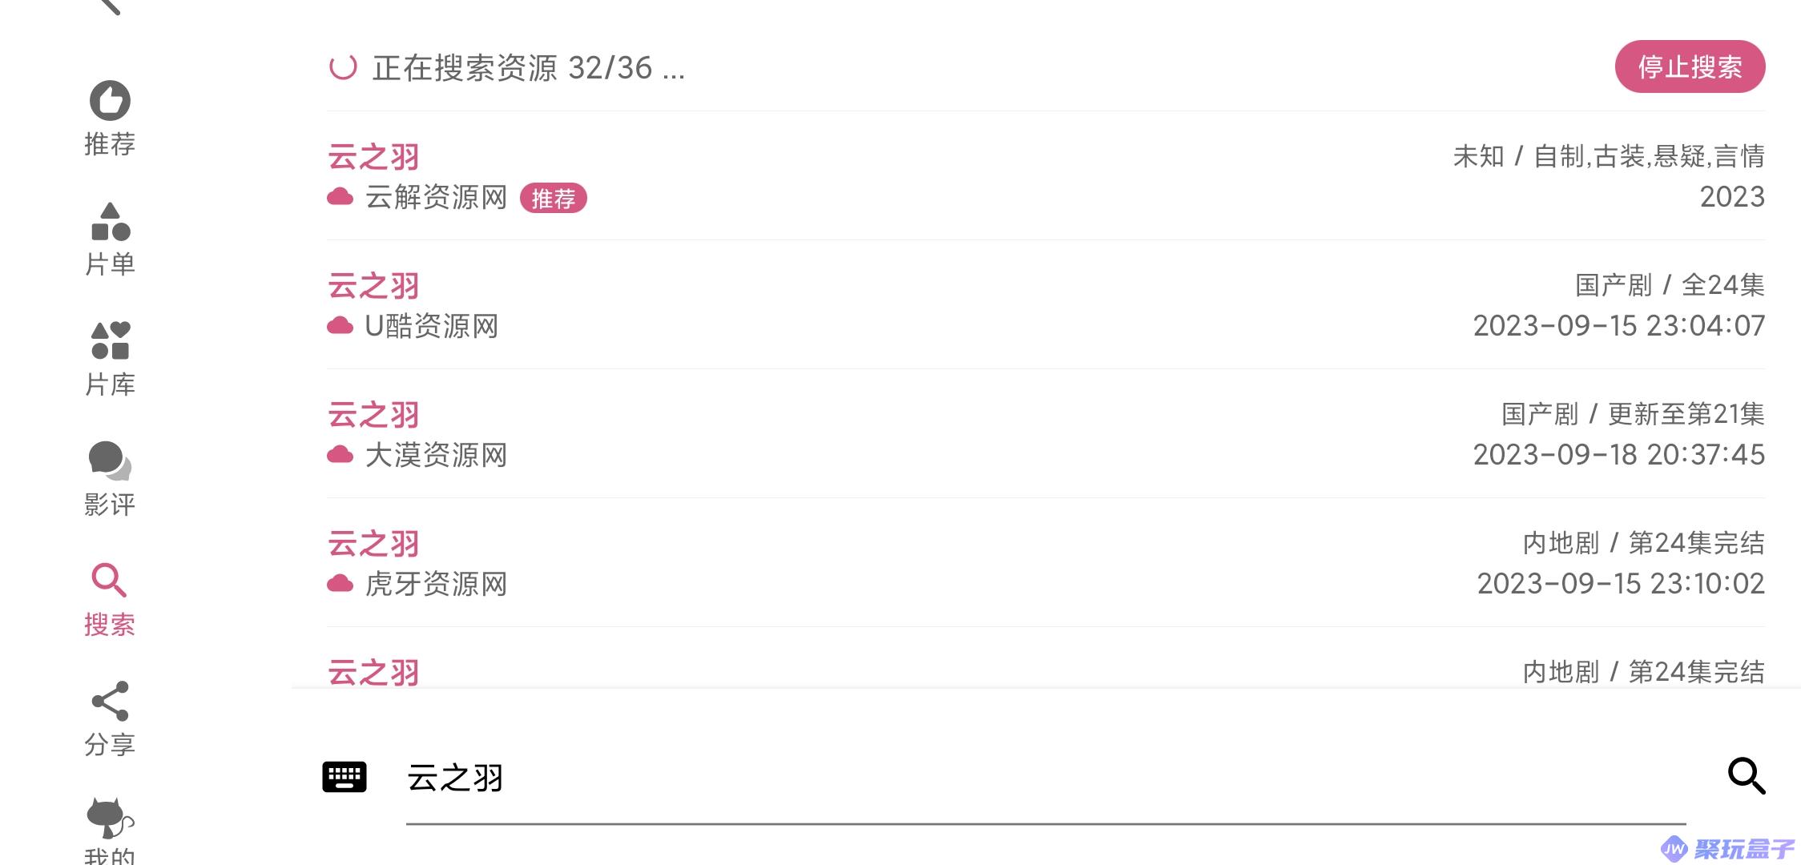Open the 云之羽 result from U酷资源网

click(1046, 305)
